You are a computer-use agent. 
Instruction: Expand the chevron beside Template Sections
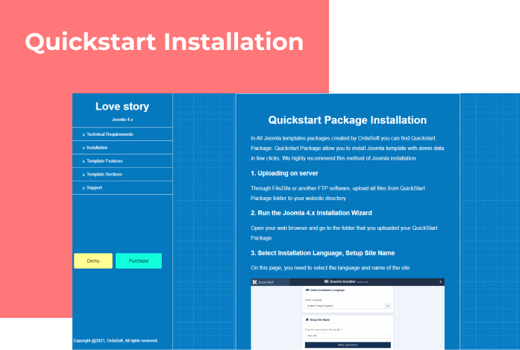[84, 175]
